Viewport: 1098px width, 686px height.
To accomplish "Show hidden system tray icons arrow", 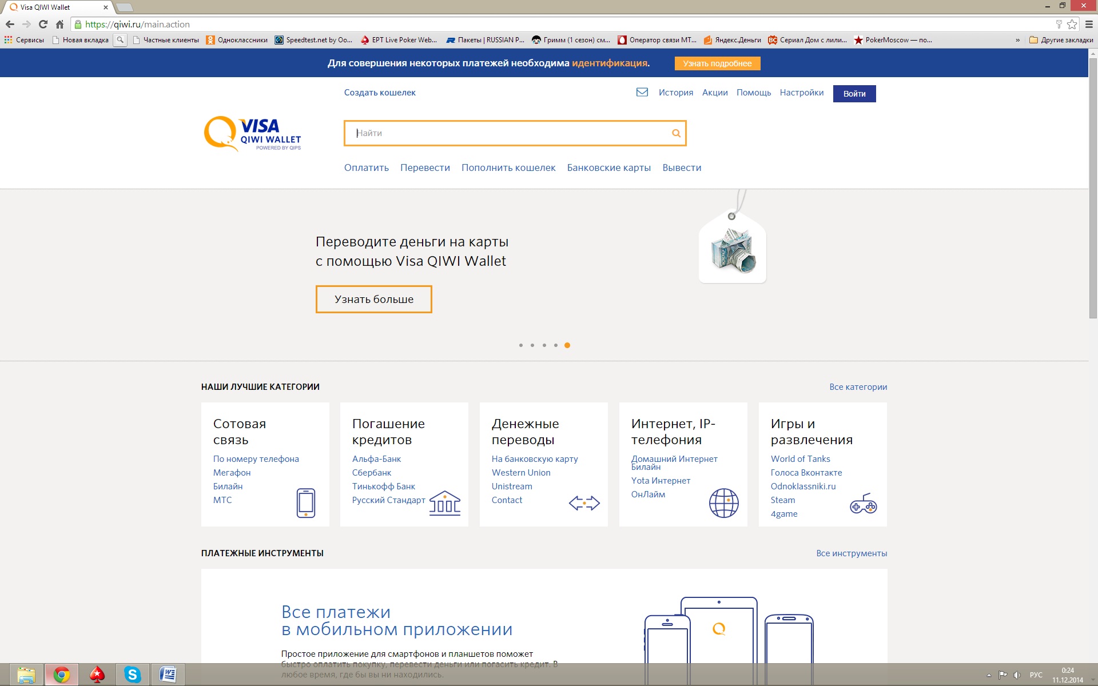I will point(989,675).
